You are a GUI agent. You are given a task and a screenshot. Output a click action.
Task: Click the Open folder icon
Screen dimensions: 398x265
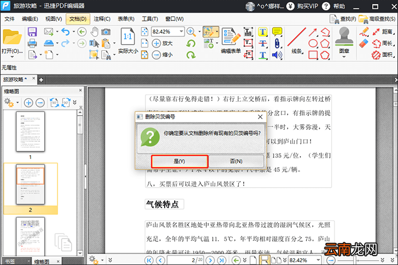[x=12, y=38]
